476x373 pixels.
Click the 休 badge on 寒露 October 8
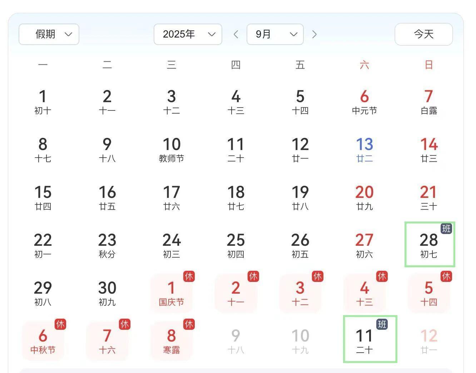[189, 324]
